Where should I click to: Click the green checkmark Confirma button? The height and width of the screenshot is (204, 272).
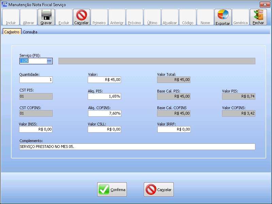click(112, 190)
